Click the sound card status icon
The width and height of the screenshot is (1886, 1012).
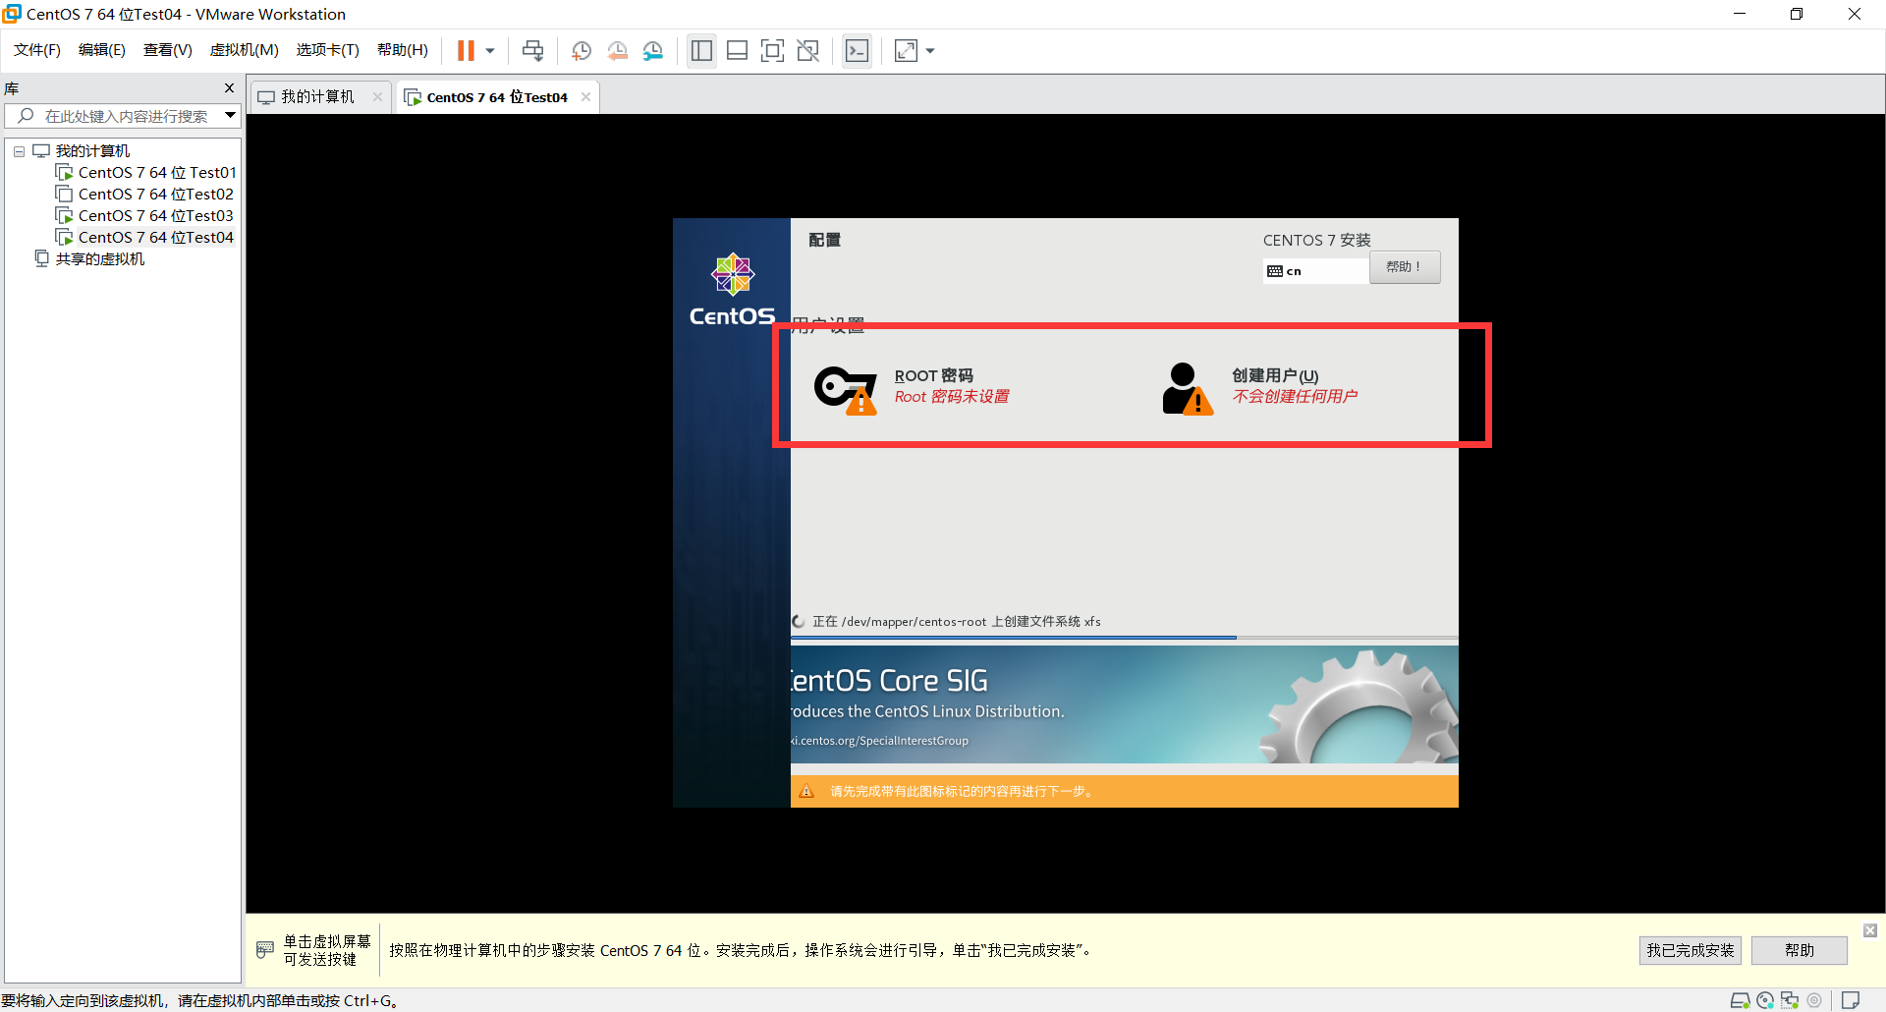tap(1814, 1000)
